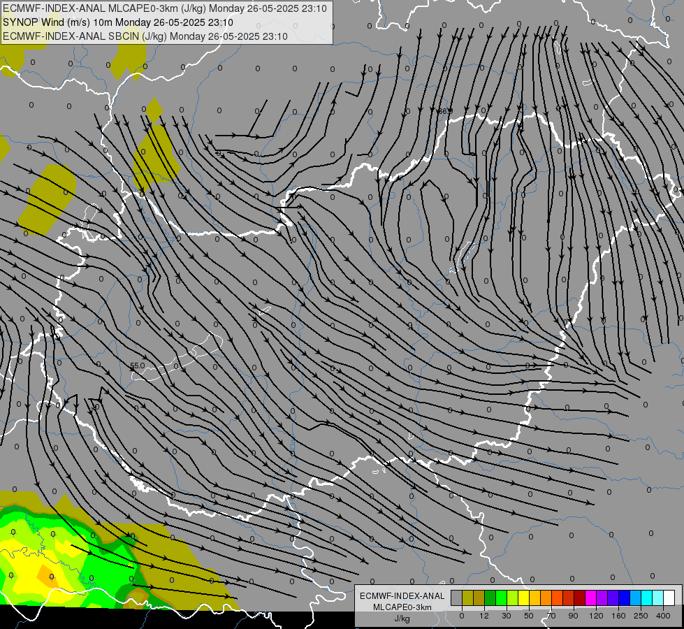The height and width of the screenshot is (629, 684).
Task: Click the legend title 'MLCAPE0-3km'
Action: 402,607
